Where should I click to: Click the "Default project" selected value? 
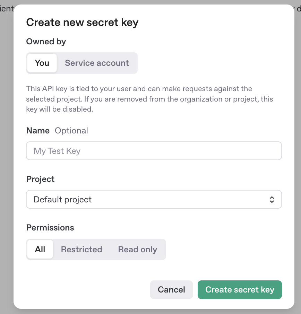[63, 200]
